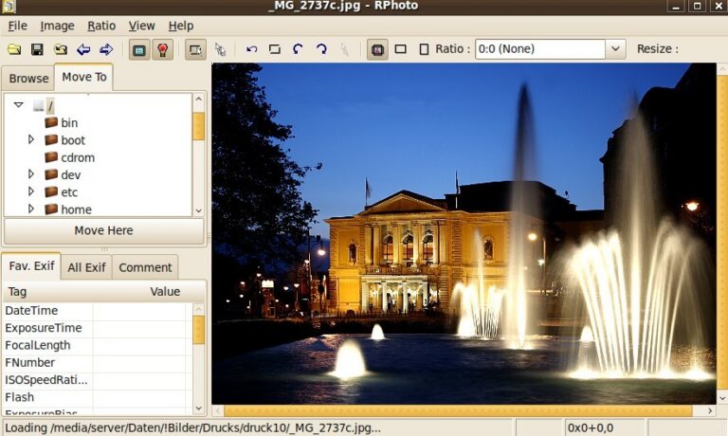This screenshot has height=436, width=728.
Task: Click the grayed cursor icon left of undo
Action: (220, 49)
